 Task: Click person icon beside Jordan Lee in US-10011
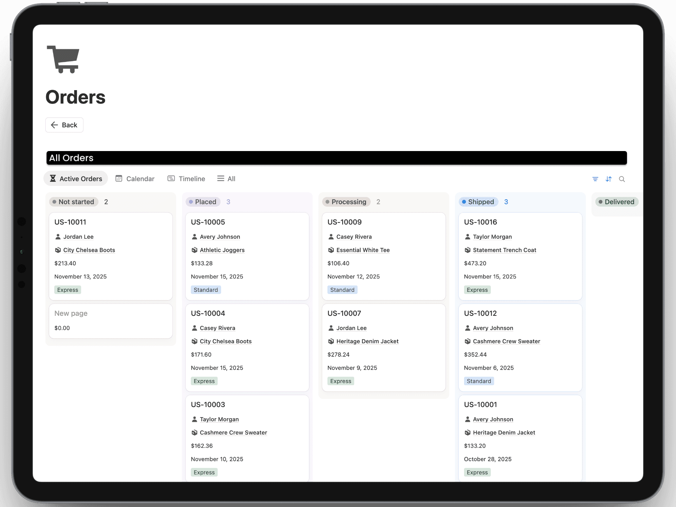tap(58, 237)
